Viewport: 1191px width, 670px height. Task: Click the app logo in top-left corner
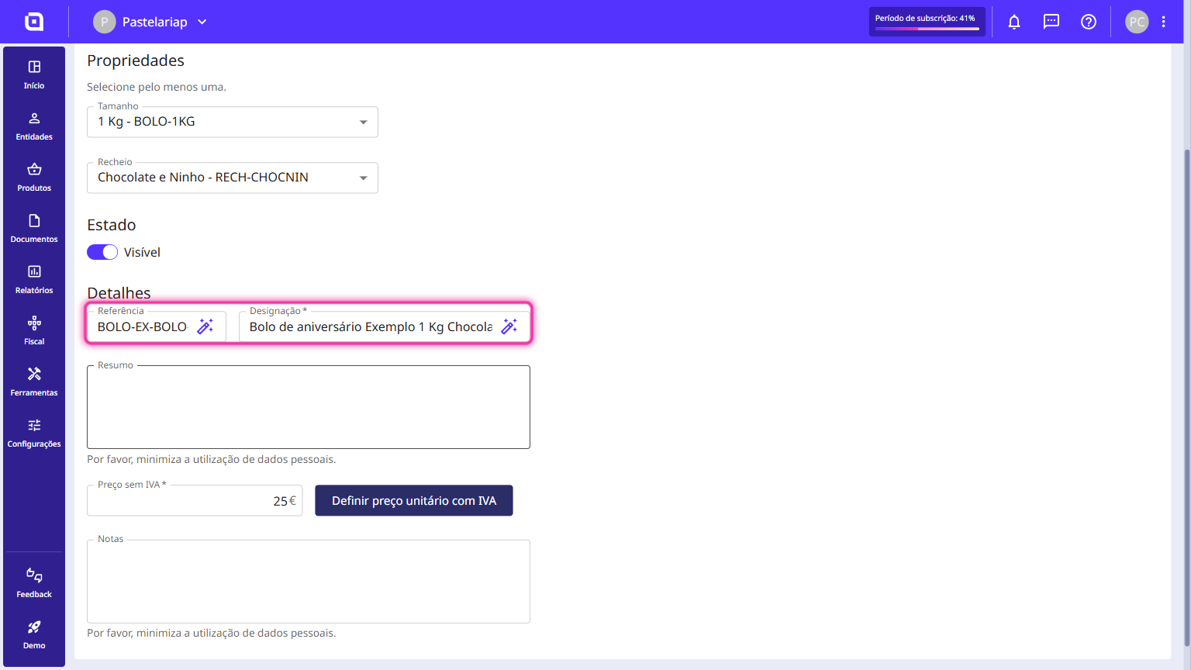[x=34, y=22]
